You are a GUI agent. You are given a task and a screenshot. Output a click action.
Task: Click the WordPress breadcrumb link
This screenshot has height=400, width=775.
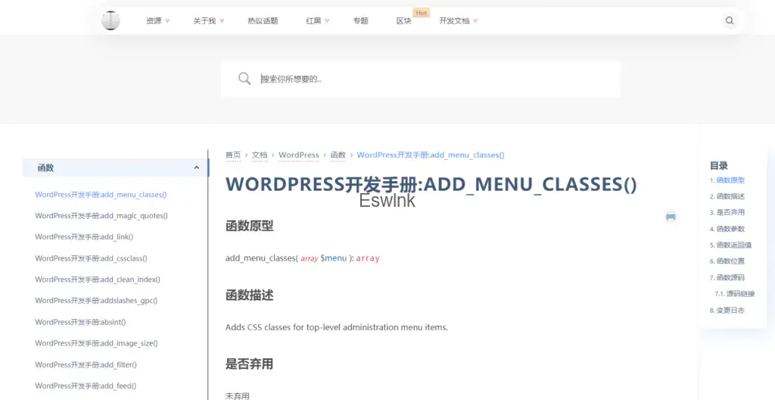point(298,155)
